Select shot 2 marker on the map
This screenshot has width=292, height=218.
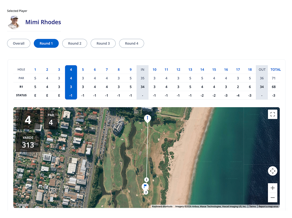pyautogui.click(x=146, y=192)
